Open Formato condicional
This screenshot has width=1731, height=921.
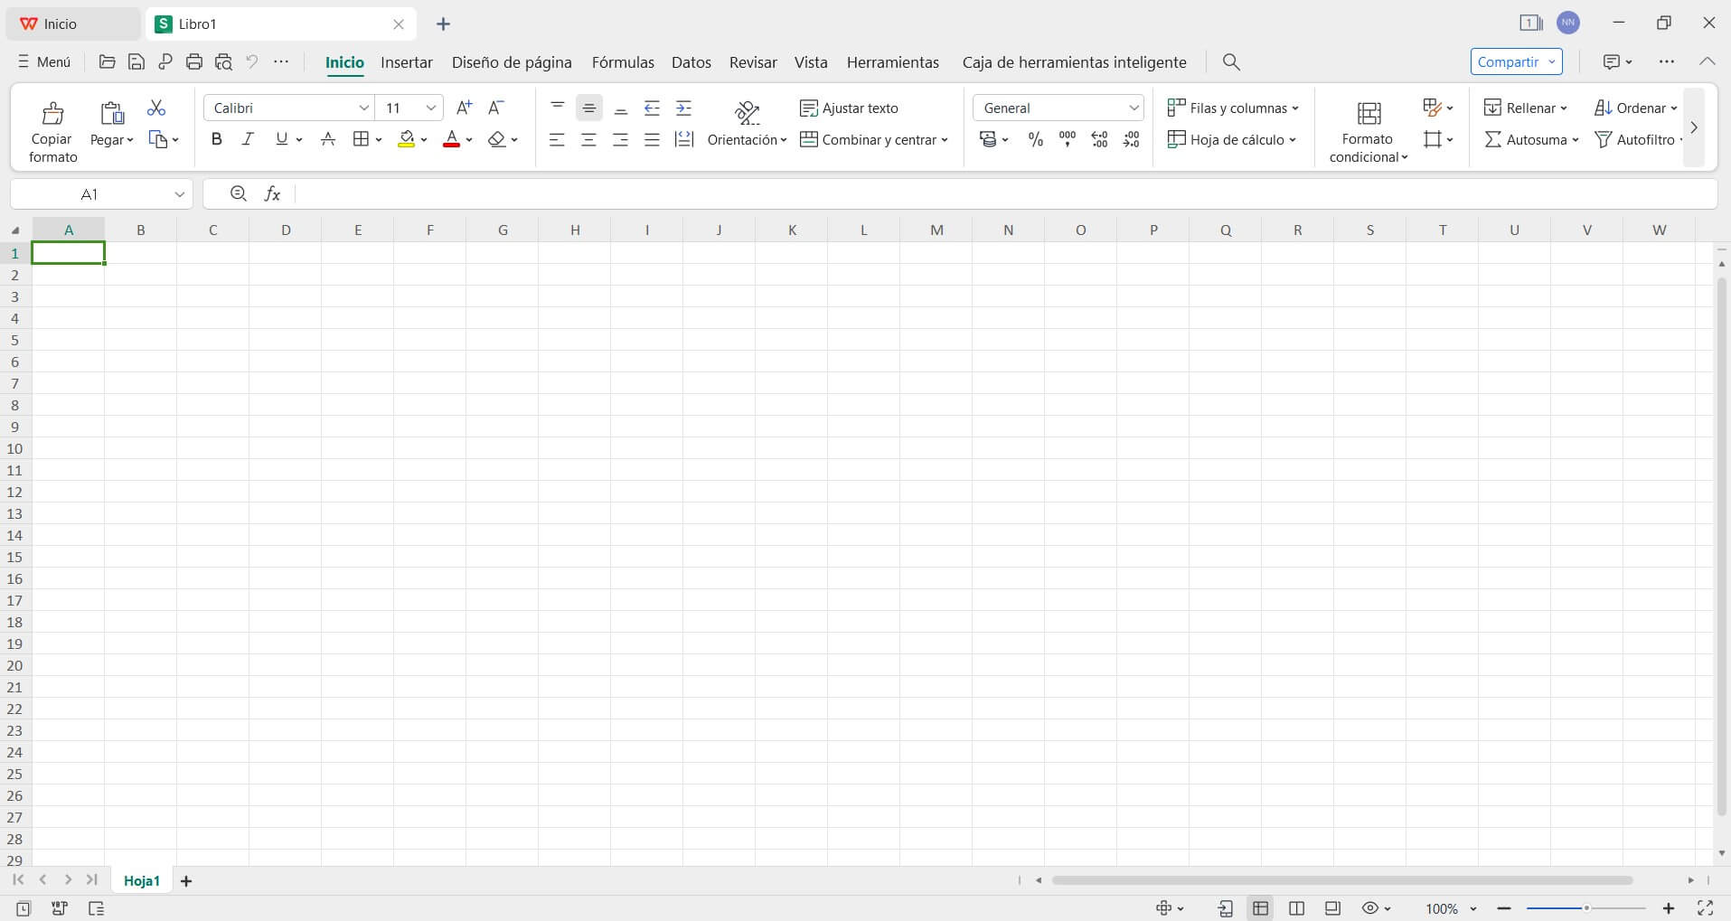coord(1367,129)
